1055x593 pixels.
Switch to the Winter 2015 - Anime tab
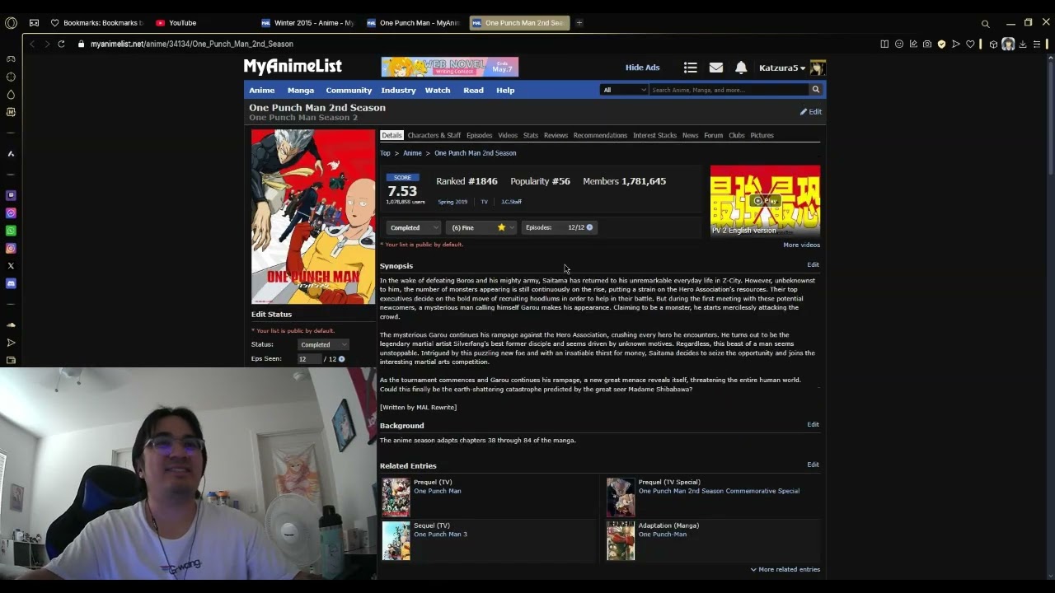tap(307, 23)
